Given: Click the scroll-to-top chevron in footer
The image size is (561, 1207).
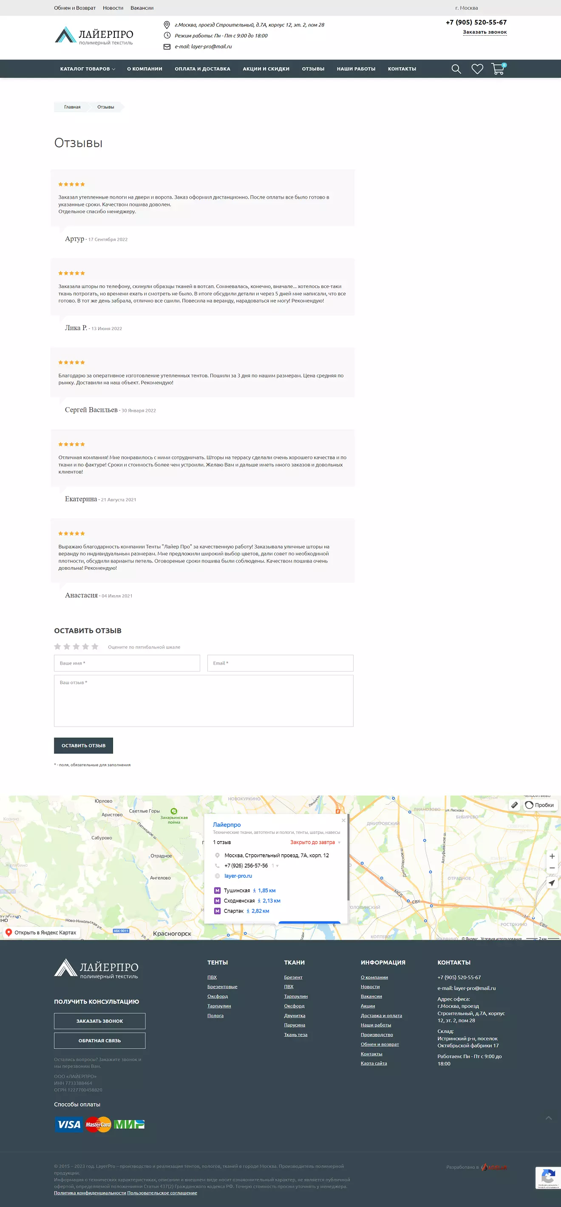Looking at the screenshot, I should pos(549,1118).
